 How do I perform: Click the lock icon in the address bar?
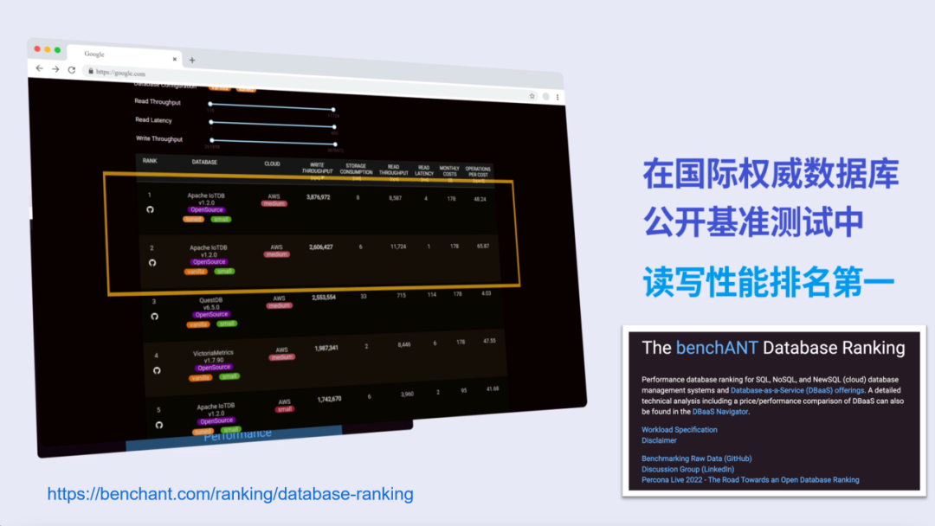pyautogui.click(x=91, y=71)
